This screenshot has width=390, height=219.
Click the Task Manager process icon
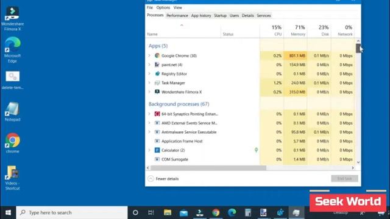point(157,83)
